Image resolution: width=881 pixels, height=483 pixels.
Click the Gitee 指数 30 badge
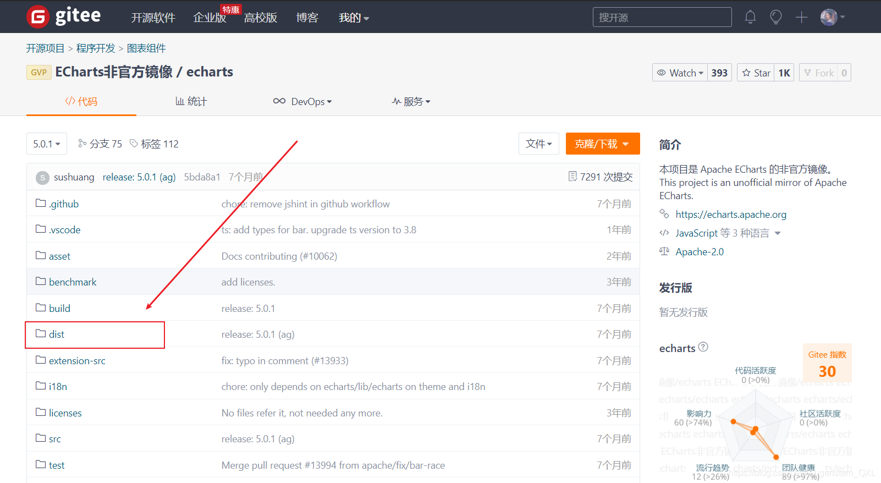(x=827, y=364)
